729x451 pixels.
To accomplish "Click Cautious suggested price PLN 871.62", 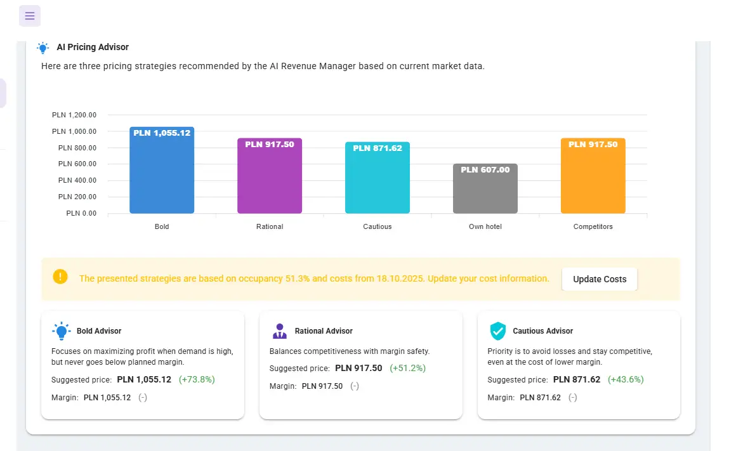I will tap(577, 380).
